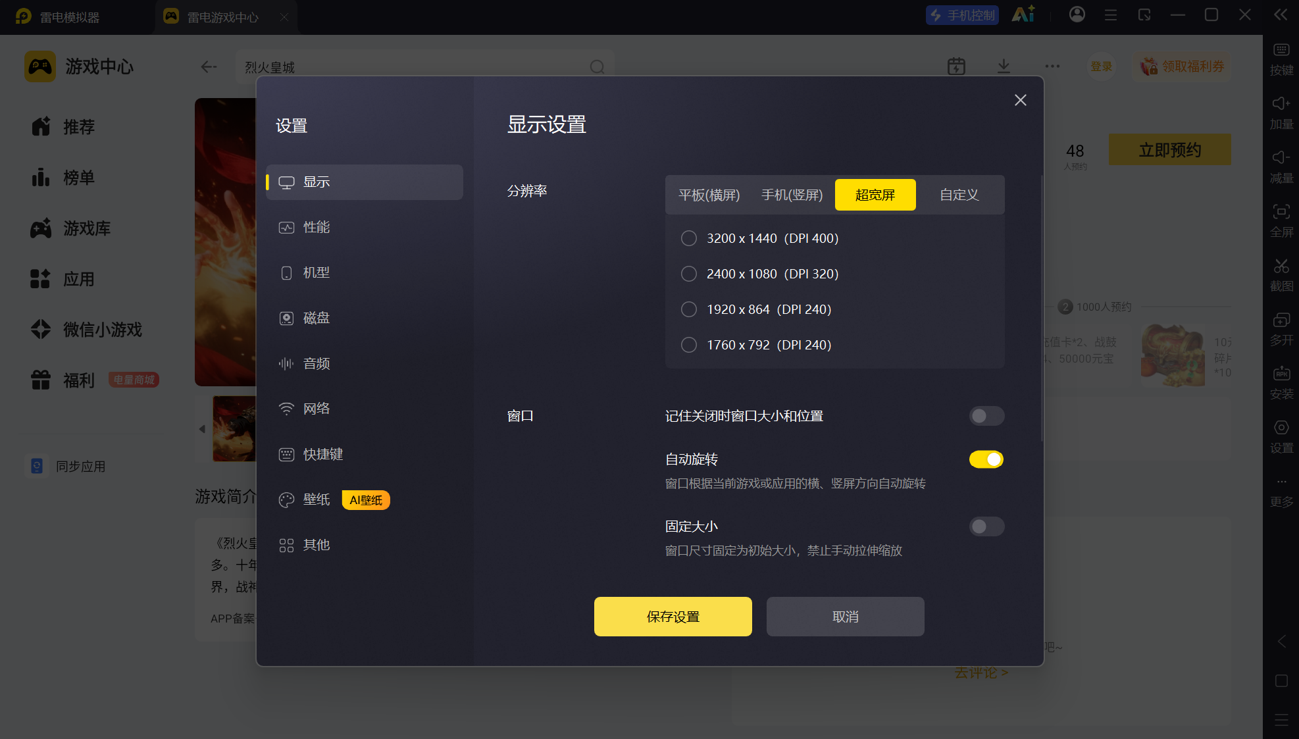The width and height of the screenshot is (1299, 739).
Task: Open the AI assistant icon in title bar
Action: (x=1023, y=14)
